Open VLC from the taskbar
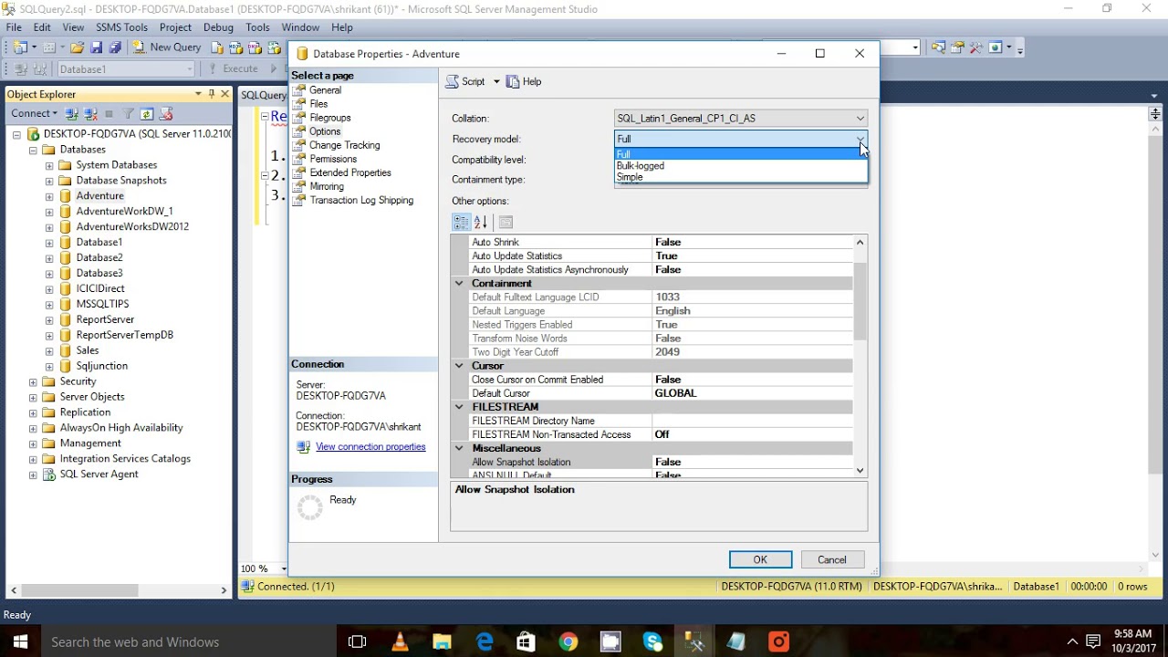The width and height of the screenshot is (1168, 657). [400, 642]
